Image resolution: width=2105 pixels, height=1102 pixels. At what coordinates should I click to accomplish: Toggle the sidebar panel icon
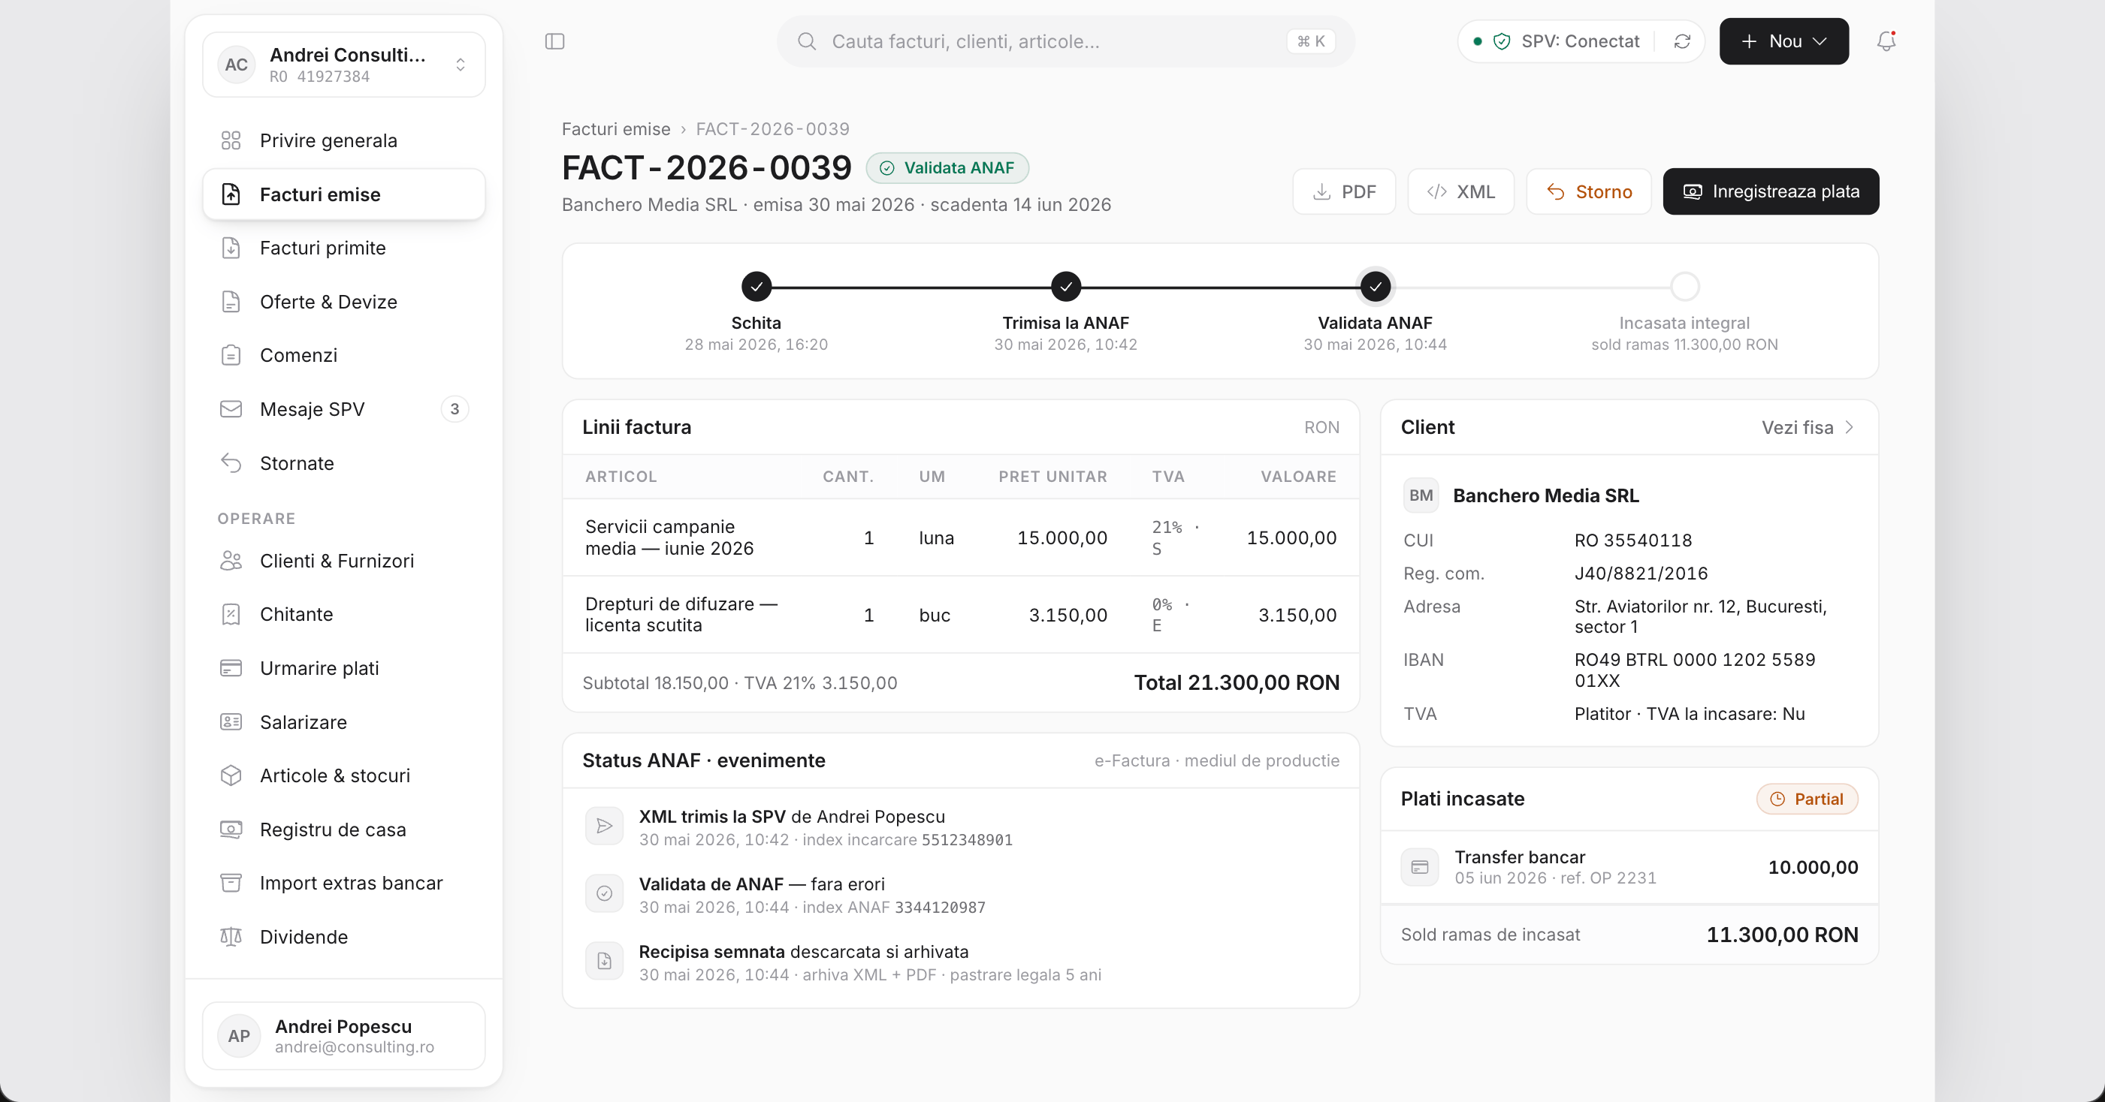tap(555, 41)
